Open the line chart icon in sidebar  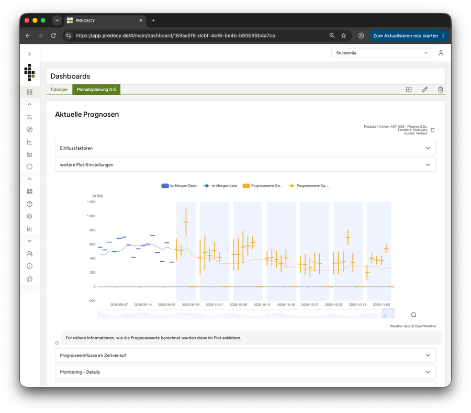point(29,142)
